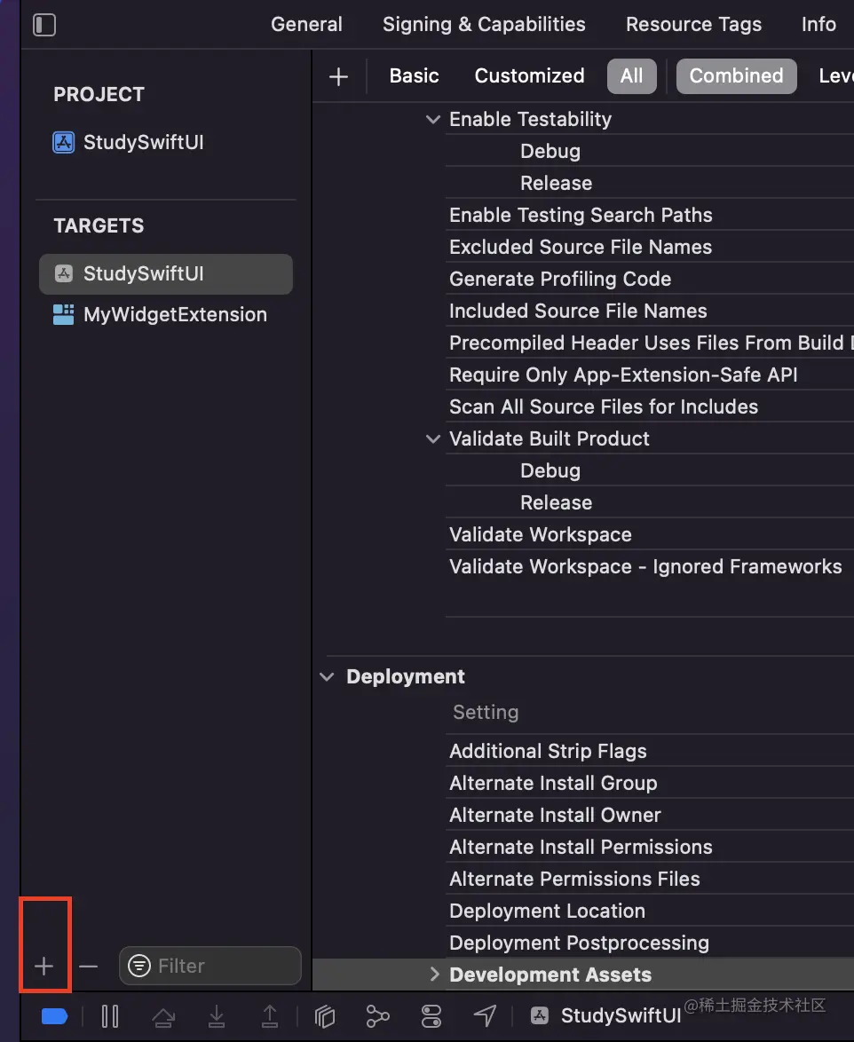
Task: Switch to the General tab
Action: pyautogui.click(x=306, y=25)
